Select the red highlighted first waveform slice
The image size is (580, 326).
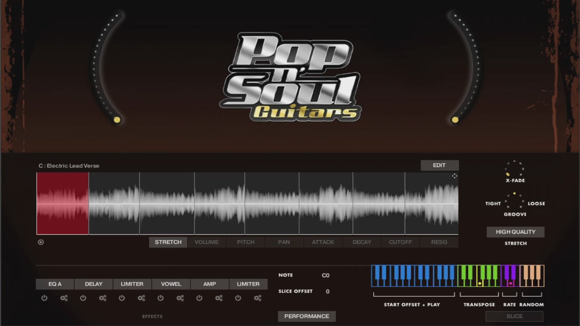tap(62, 203)
